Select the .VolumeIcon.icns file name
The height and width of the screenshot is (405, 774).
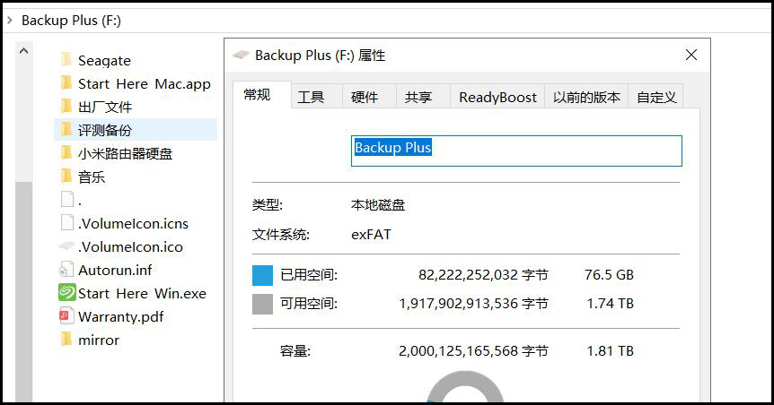(133, 224)
